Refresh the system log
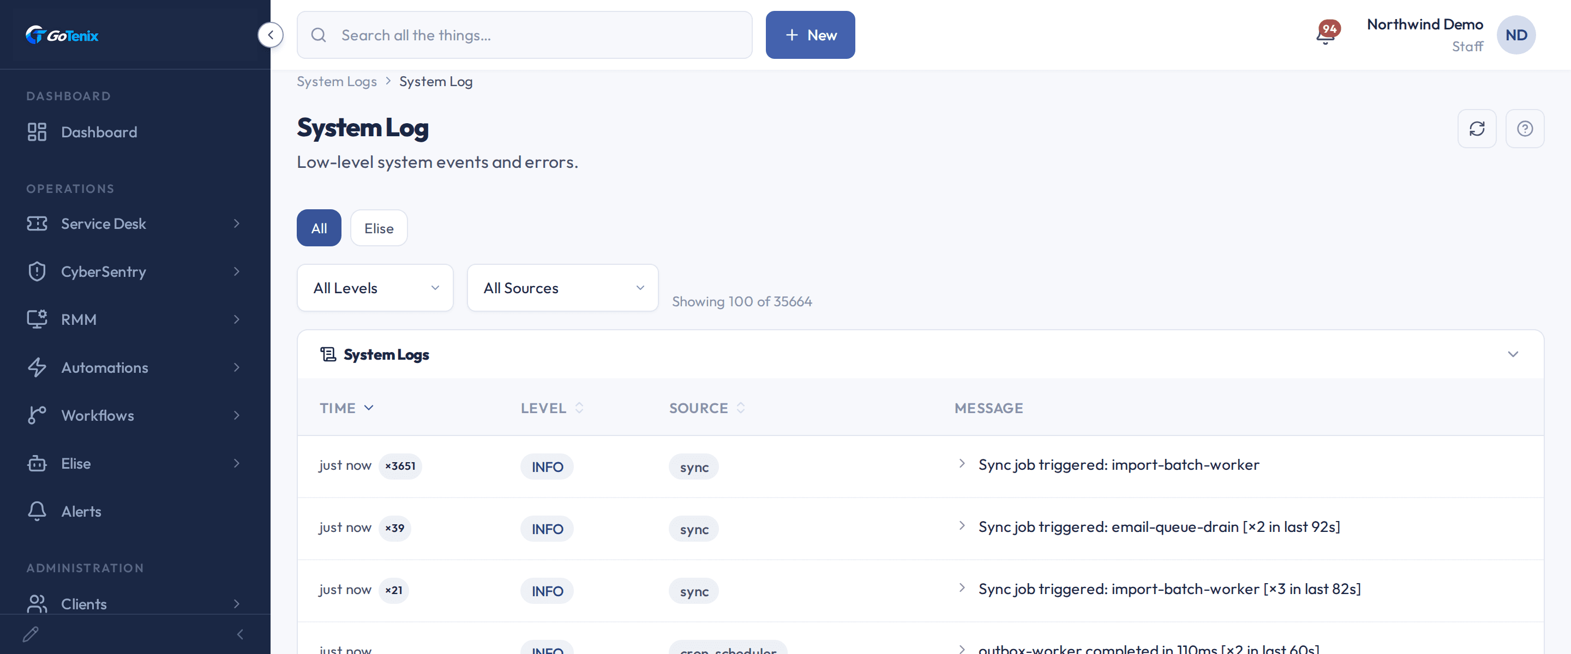Screen dimensions: 1571x654 point(1477,129)
